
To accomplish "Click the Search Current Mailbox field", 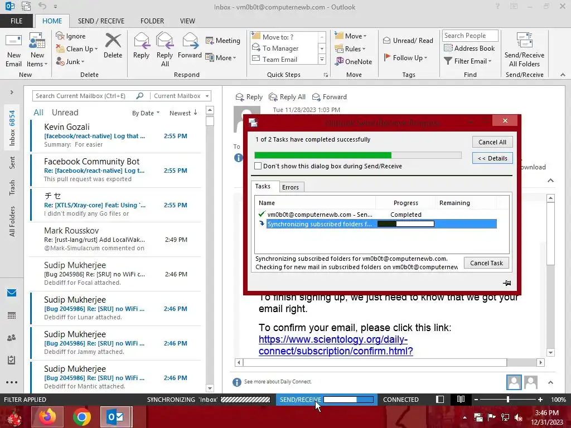I will coord(85,96).
